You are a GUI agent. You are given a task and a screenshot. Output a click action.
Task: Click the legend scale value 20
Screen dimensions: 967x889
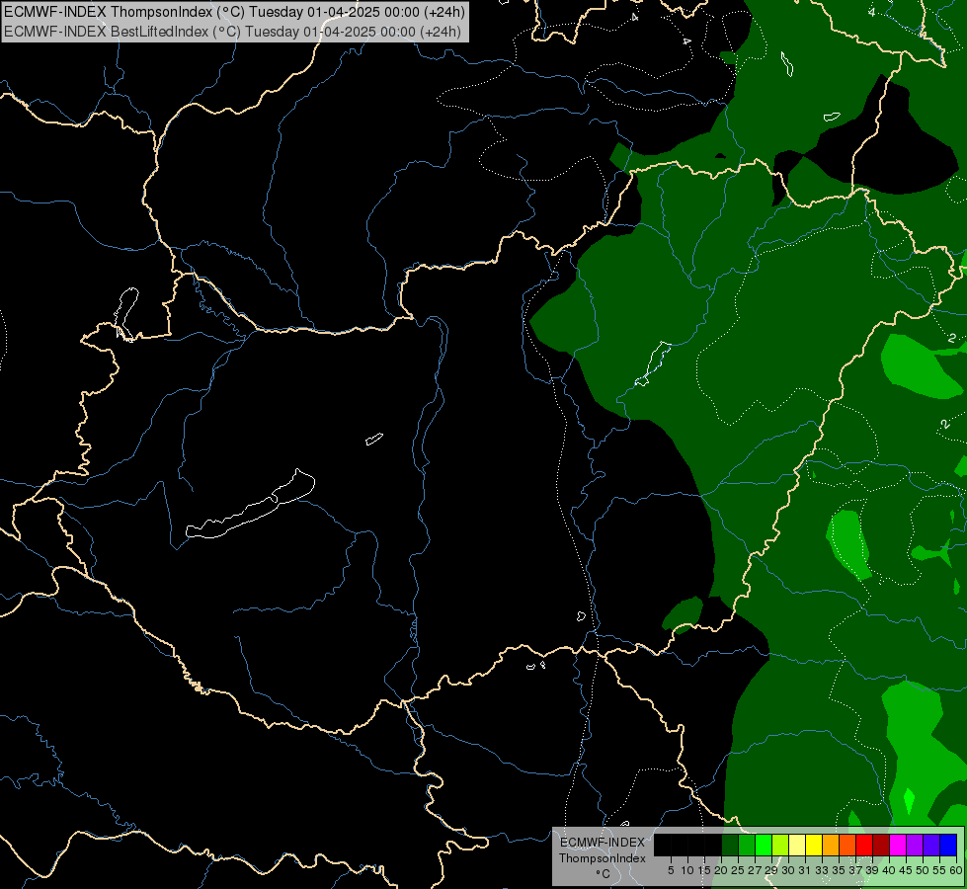[x=721, y=870]
